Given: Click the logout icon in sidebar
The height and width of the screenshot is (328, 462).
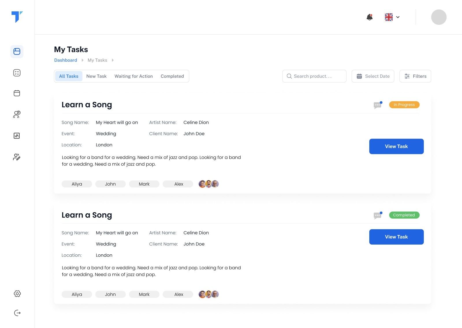Looking at the screenshot, I should coord(17,313).
